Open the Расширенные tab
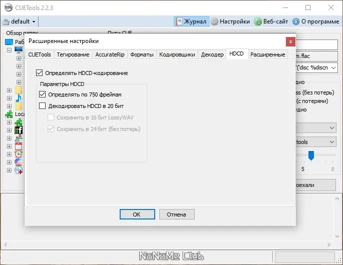Viewport: 343px width, 265px height. pyautogui.click(x=268, y=54)
